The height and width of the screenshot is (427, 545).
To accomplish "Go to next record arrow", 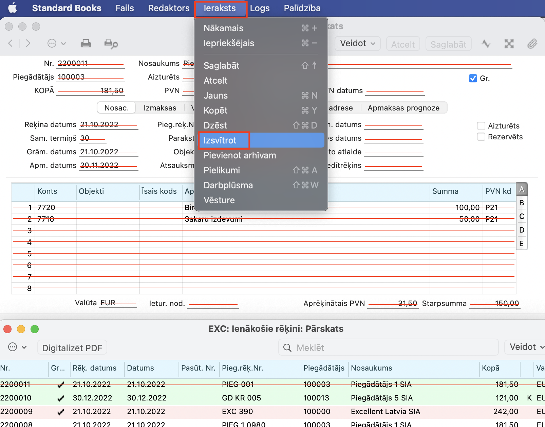I will (28, 44).
